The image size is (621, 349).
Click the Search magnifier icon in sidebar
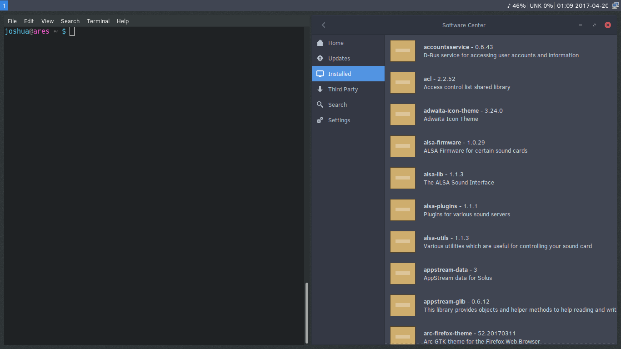[x=320, y=105]
